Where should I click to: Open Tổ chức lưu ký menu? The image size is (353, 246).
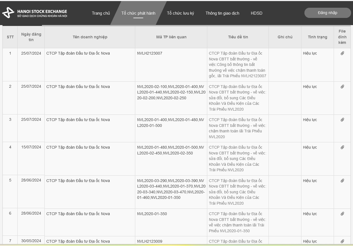pyautogui.click(x=180, y=13)
